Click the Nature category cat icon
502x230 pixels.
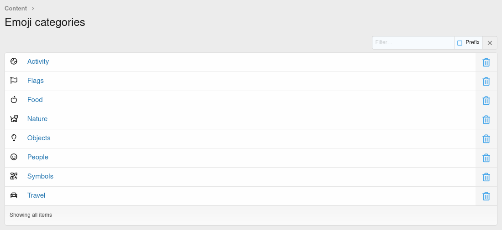14,119
